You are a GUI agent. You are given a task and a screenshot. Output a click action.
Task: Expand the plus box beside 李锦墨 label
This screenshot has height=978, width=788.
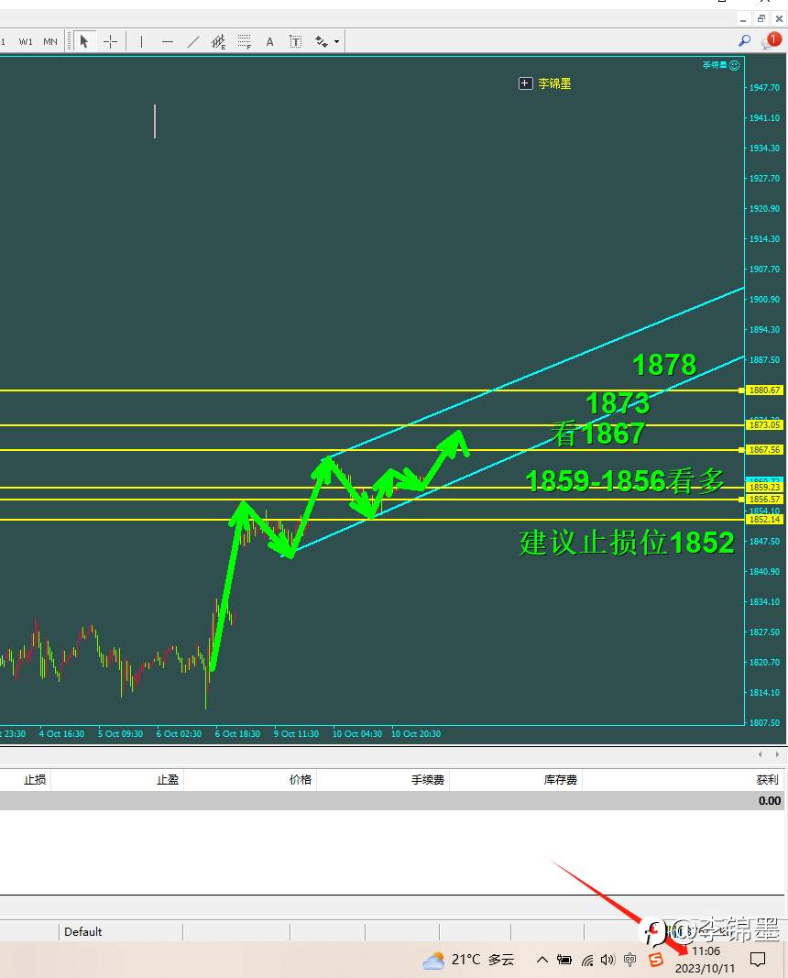[526, 83]
